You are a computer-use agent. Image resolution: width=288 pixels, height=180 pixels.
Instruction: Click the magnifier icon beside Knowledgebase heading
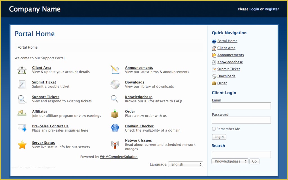(x=115, y=99)
